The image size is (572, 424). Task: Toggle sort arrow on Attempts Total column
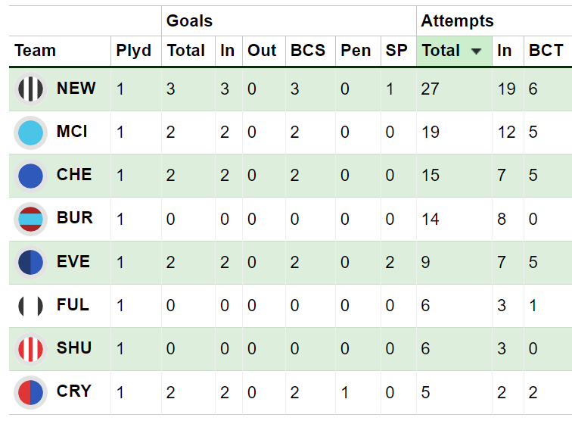pos(476,51)
